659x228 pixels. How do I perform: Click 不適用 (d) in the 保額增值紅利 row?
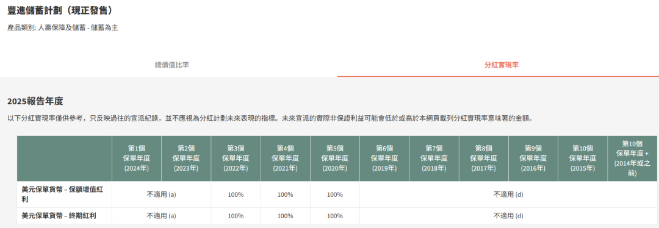(x=508, y=194)
